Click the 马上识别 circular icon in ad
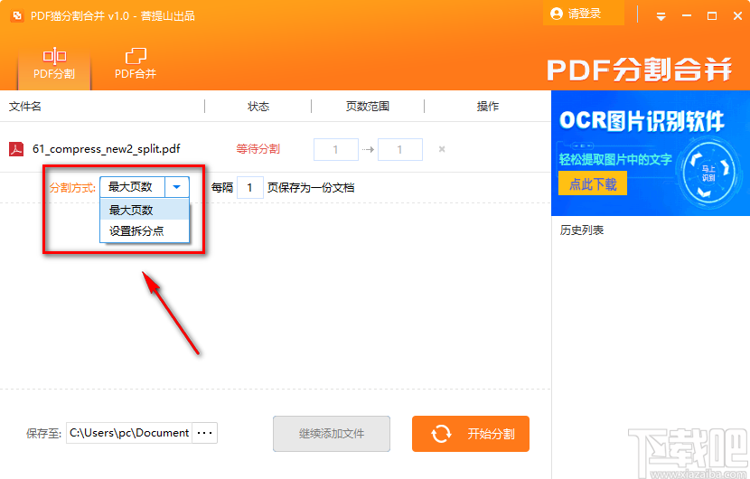The height and width of the screenshot is (479, 750). 708,174
